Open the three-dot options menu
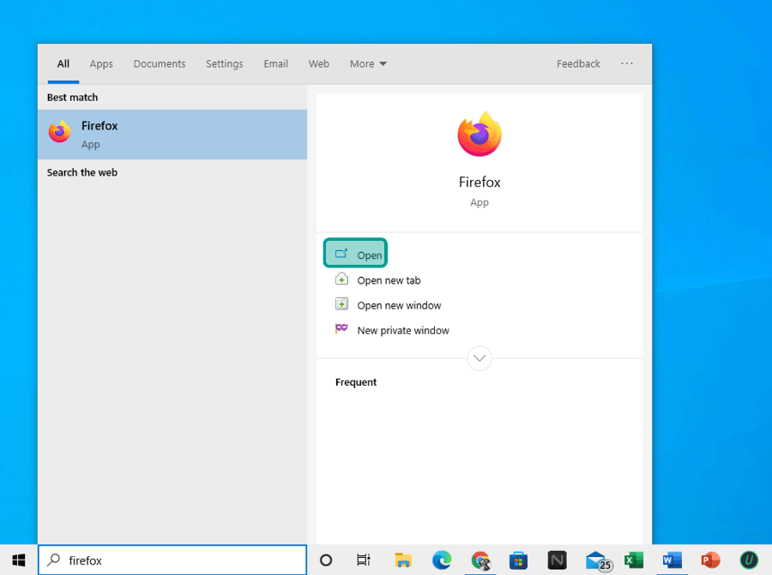772x575 pixels. tap(627, 63)
